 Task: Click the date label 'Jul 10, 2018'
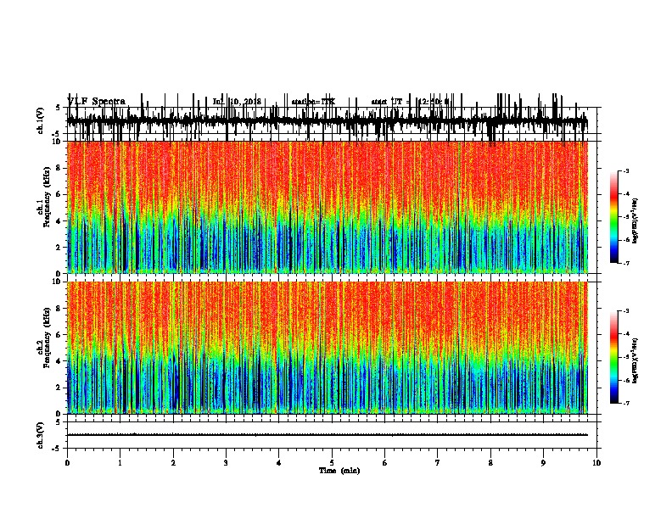(237, 102)
